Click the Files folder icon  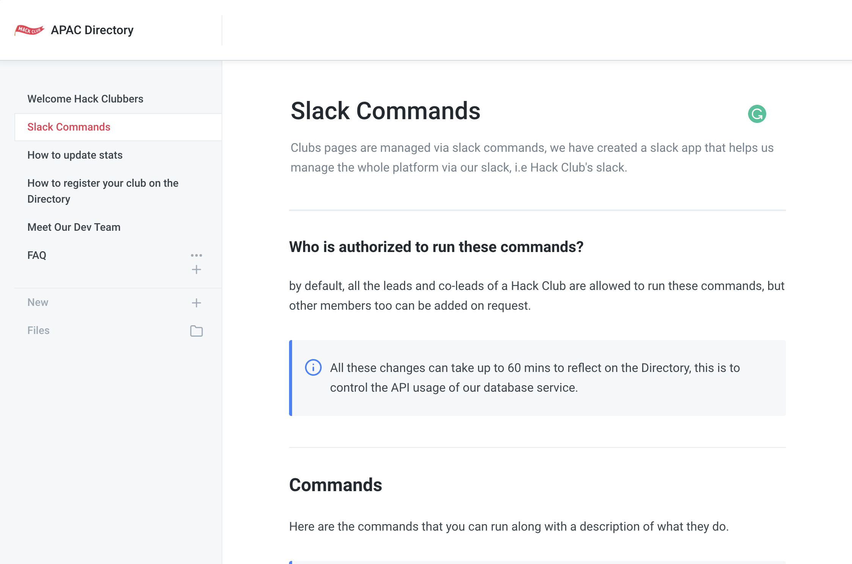pyautogui.click(x=196, y=331)
